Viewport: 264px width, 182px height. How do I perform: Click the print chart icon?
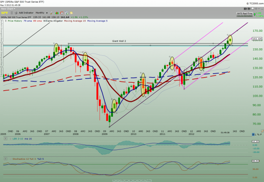(16, 13)
